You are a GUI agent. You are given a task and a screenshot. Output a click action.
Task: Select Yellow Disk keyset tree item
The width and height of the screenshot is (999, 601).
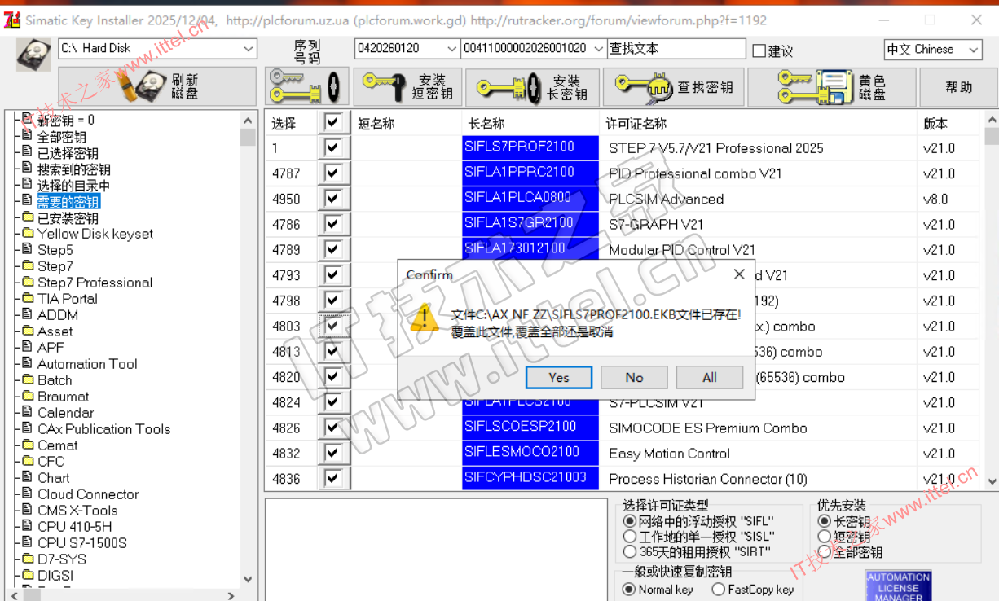click(x=95, y=234)
